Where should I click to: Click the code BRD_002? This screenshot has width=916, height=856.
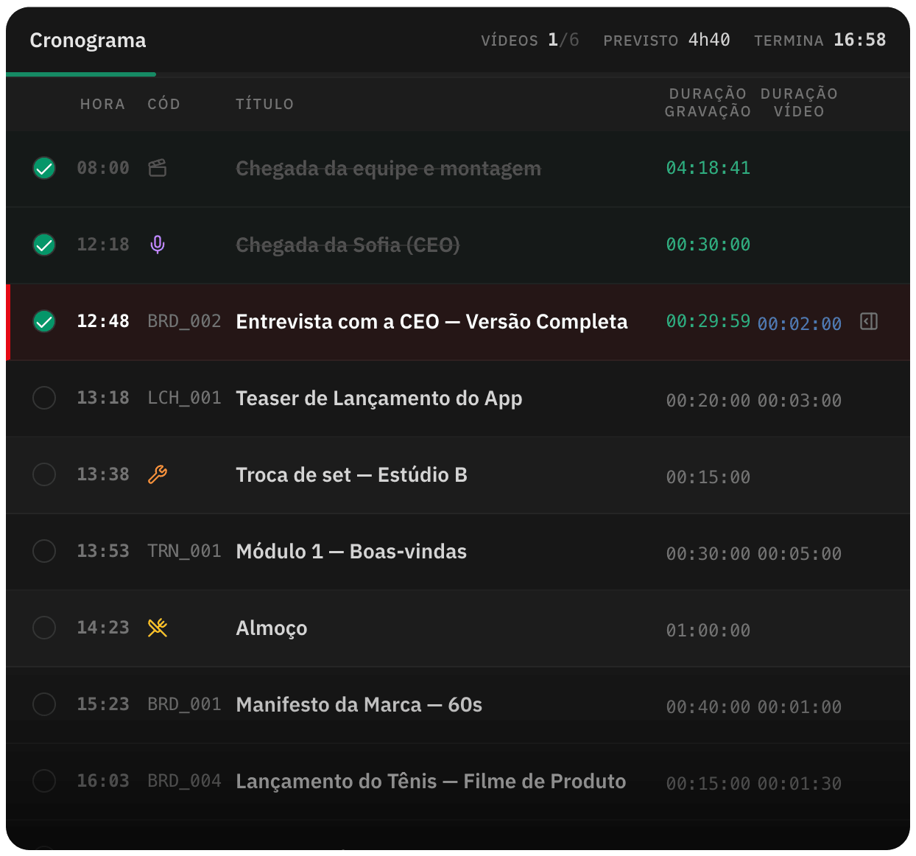[x=184, y=321]
